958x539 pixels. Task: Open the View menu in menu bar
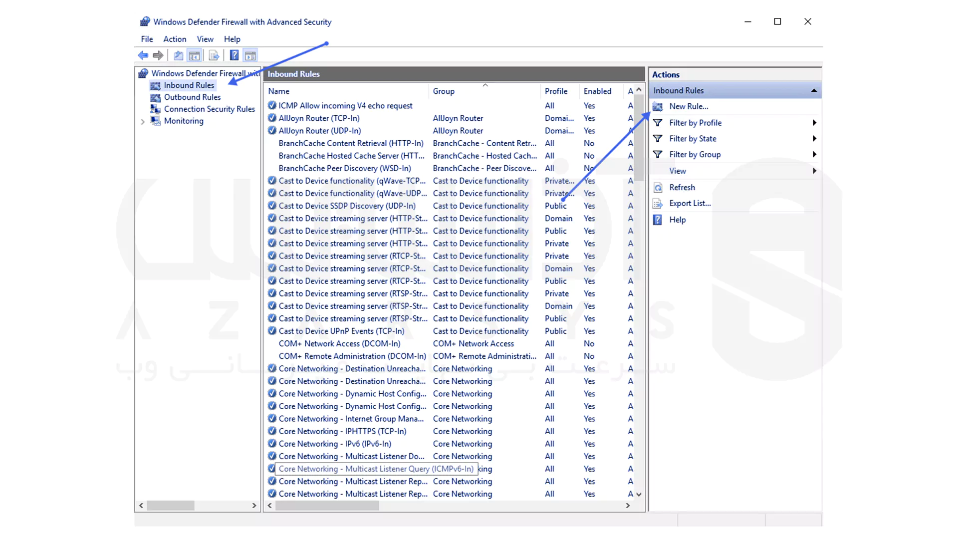click(205, 39)
